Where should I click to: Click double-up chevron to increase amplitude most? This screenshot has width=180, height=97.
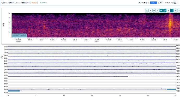[x=146, y=3]
